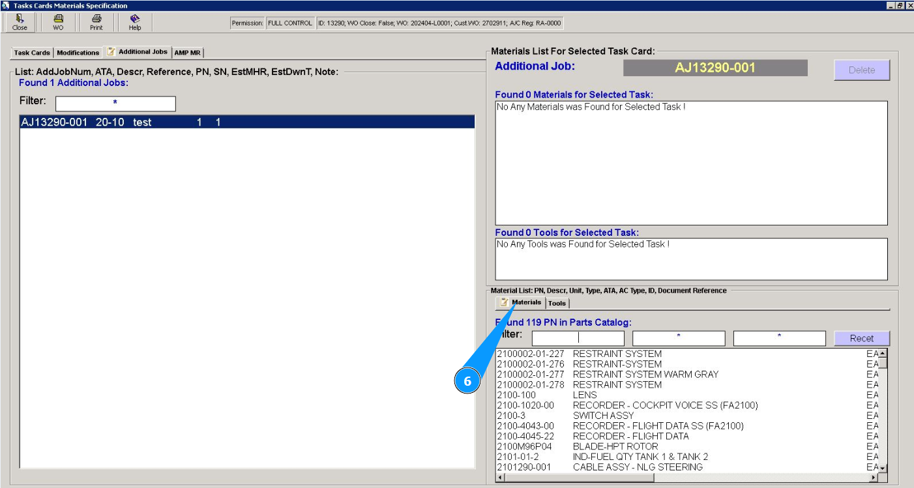Select part 2100M96P04 BLADE-HPT ROTOR
Viewport: 914px width, 488px height.
[687, 446]
